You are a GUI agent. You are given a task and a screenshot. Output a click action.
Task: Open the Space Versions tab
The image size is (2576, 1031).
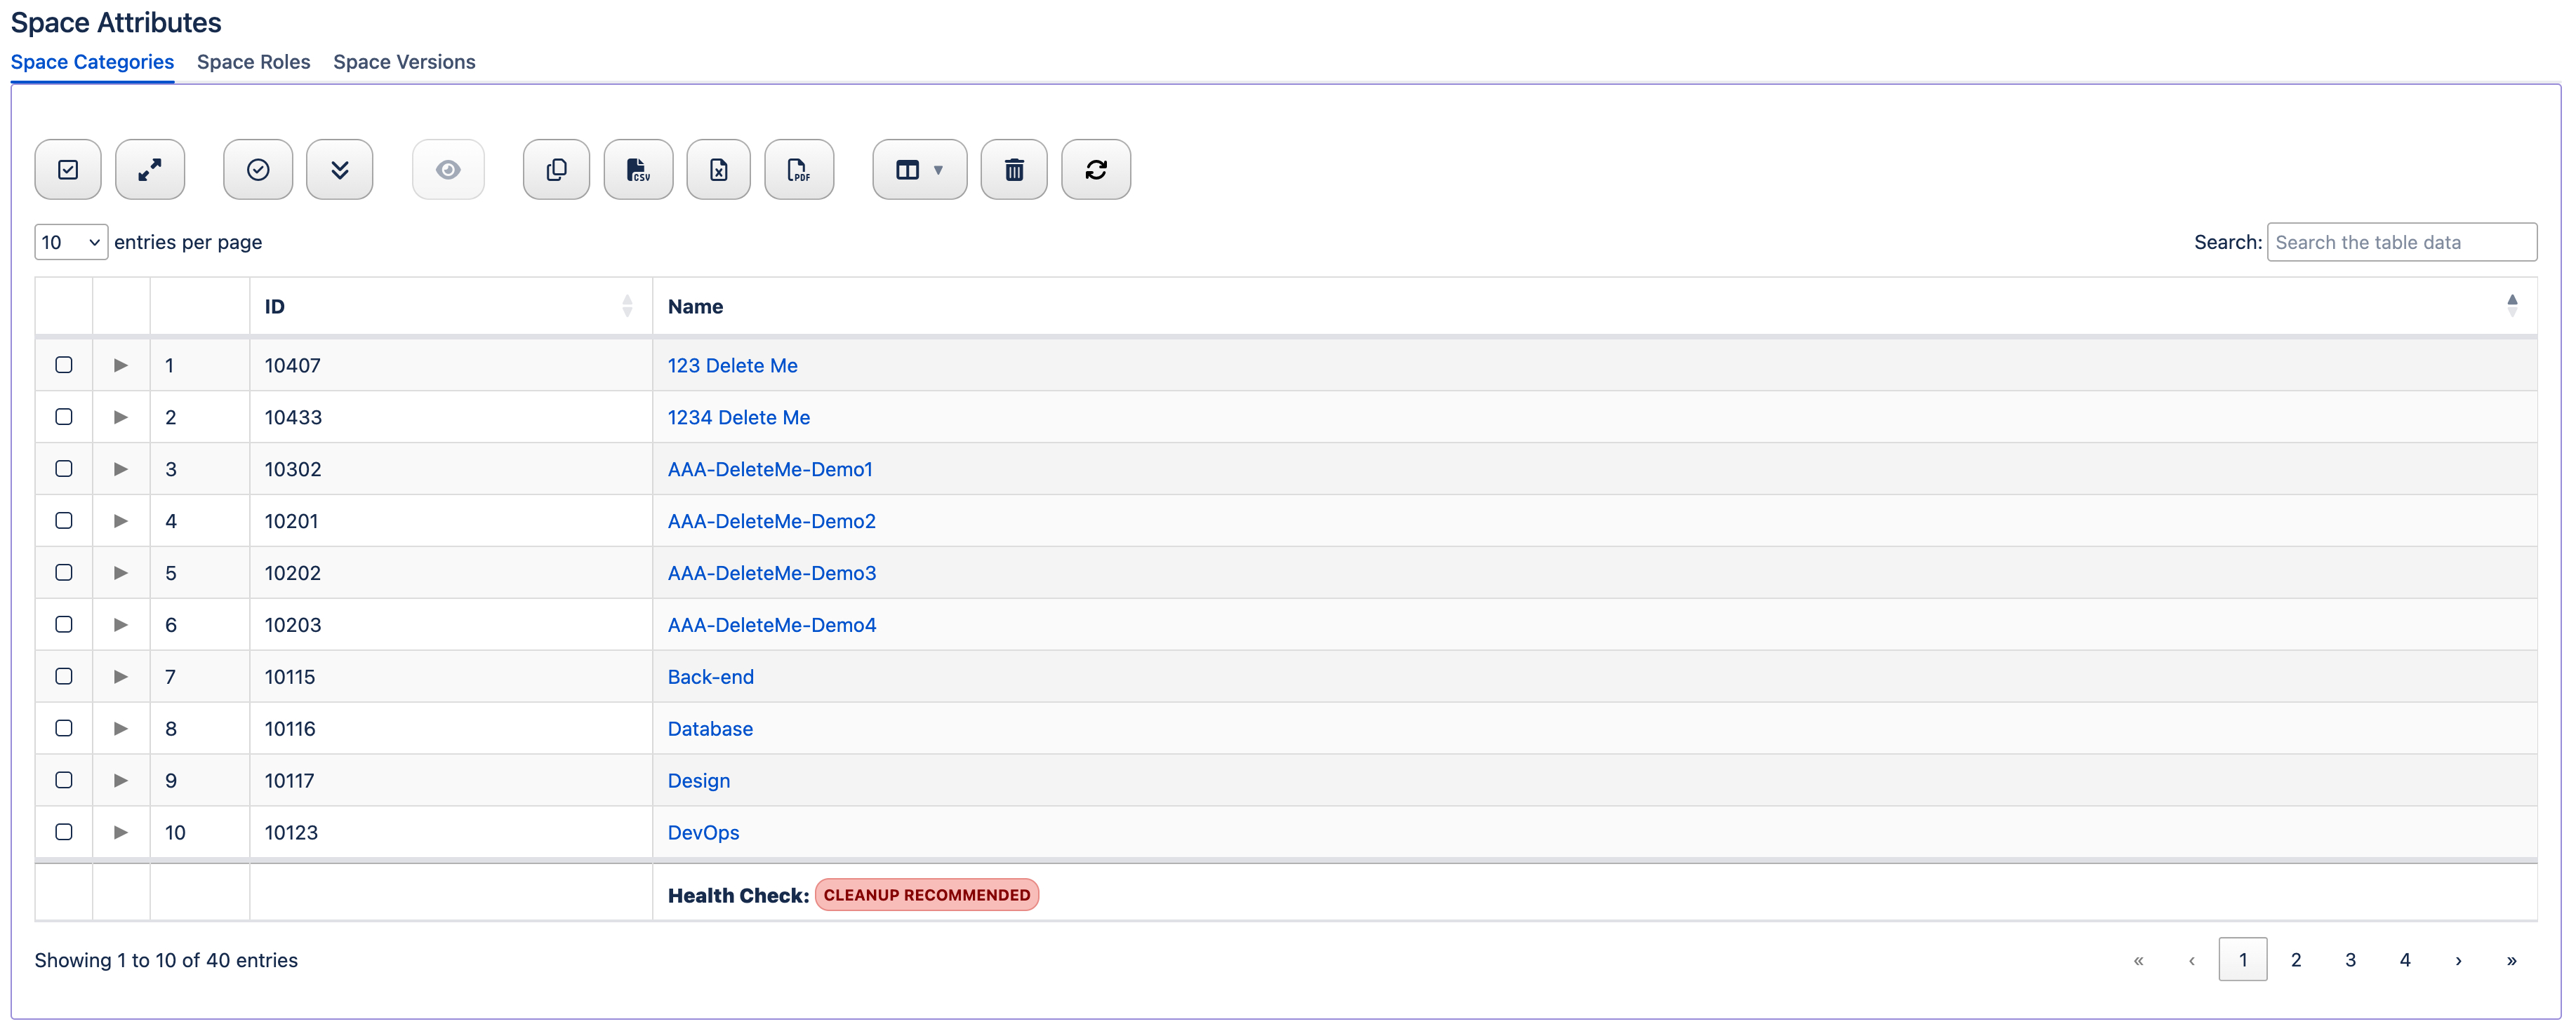404,62
